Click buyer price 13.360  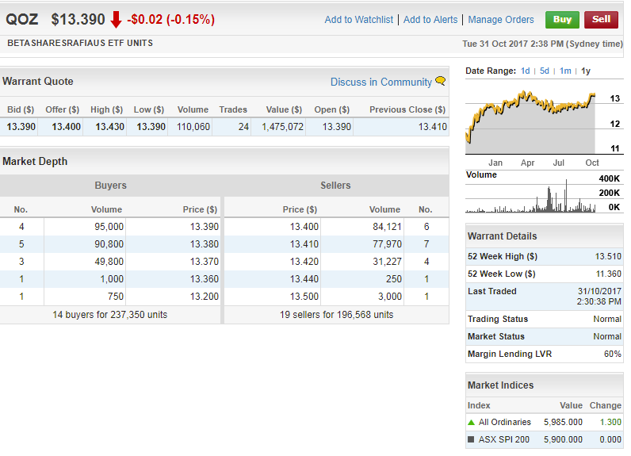point(204,279)
